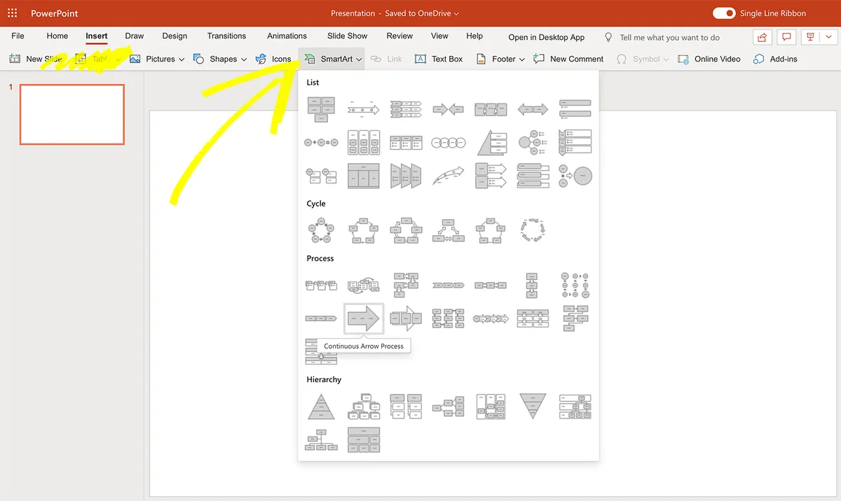The image size is (841, 501).
Task: Expand the Present options chevron
Action: [x=827, y=37]
